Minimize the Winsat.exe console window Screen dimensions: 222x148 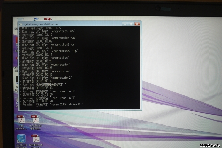click(125, 24)
